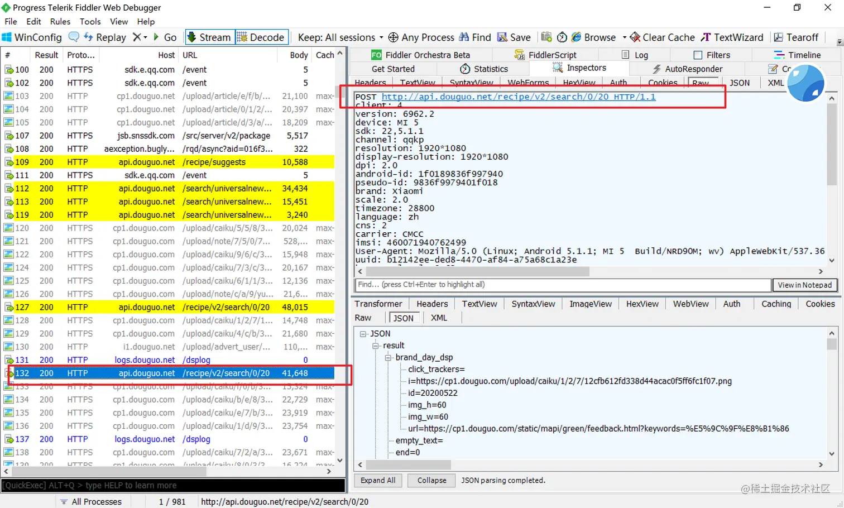Screen dimensions: 844x508
Task: Open the TextWizard tool
Action: (732, 37)
